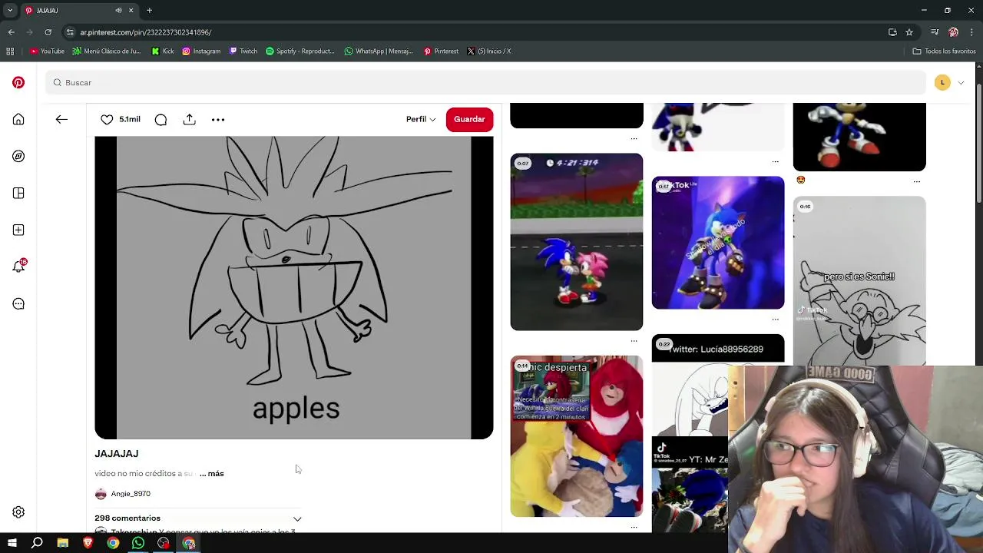Launch Brave browser from the taskbar
The width and height of the screenshot is (983, 553).
(88, 543)
